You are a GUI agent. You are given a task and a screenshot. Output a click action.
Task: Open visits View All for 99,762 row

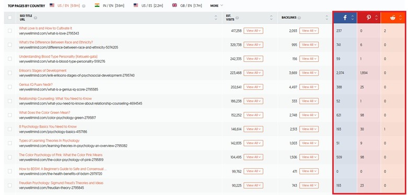(254, 171)
